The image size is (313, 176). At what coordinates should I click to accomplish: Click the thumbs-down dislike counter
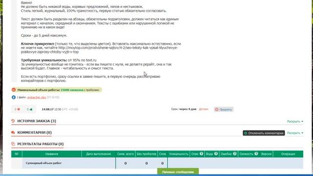17,110
